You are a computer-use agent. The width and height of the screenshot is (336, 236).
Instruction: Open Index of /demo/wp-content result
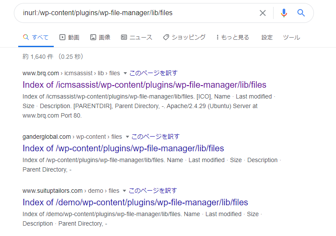pyautogui.click(x=135, y=202)
